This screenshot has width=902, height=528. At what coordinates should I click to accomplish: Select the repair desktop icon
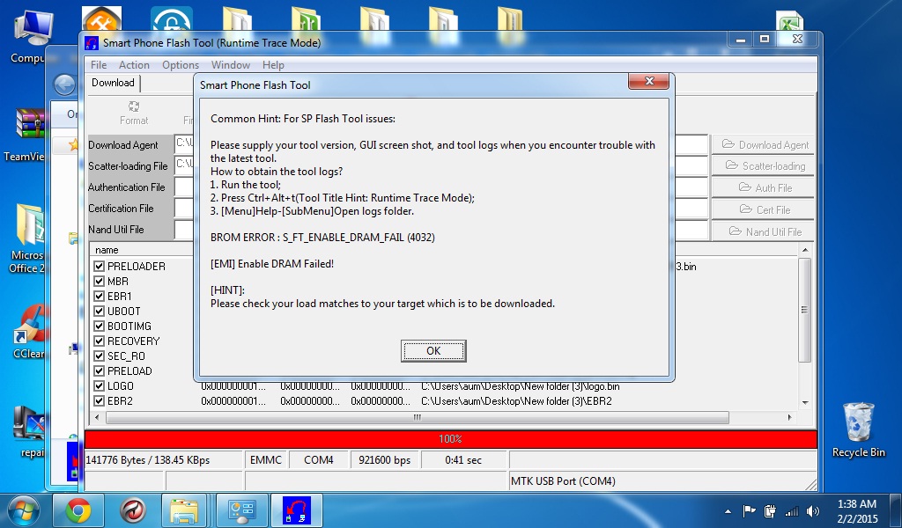[x=29, y=431]
